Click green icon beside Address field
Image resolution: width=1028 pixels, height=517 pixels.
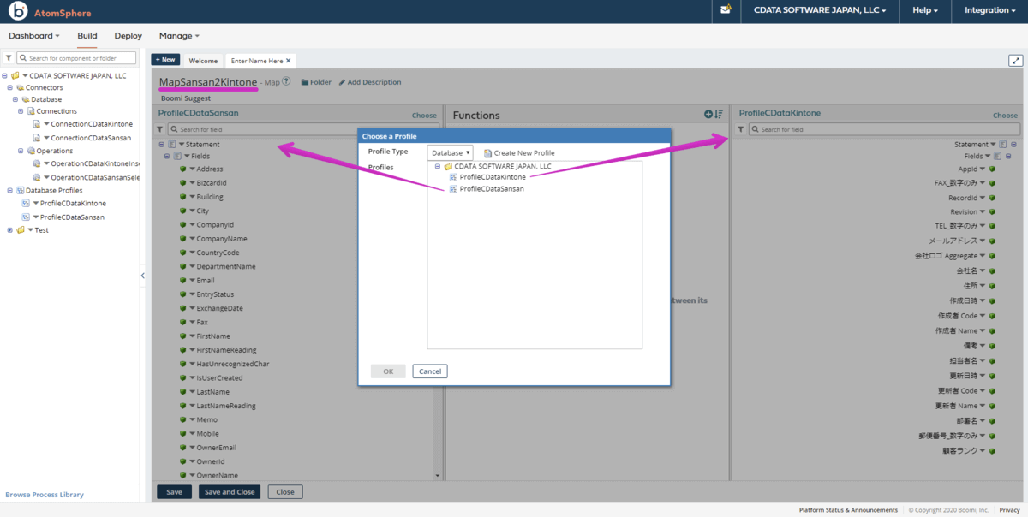click(x=183, y=169)
